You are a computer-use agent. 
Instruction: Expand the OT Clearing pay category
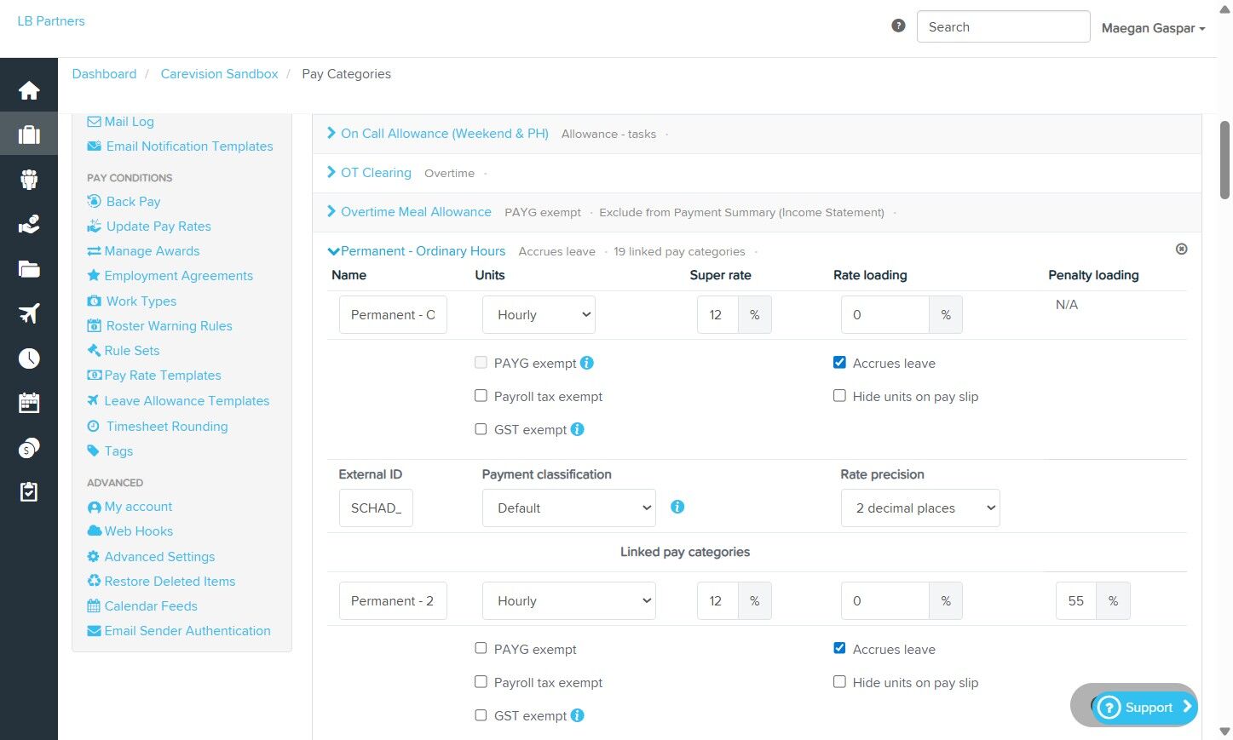375,173
